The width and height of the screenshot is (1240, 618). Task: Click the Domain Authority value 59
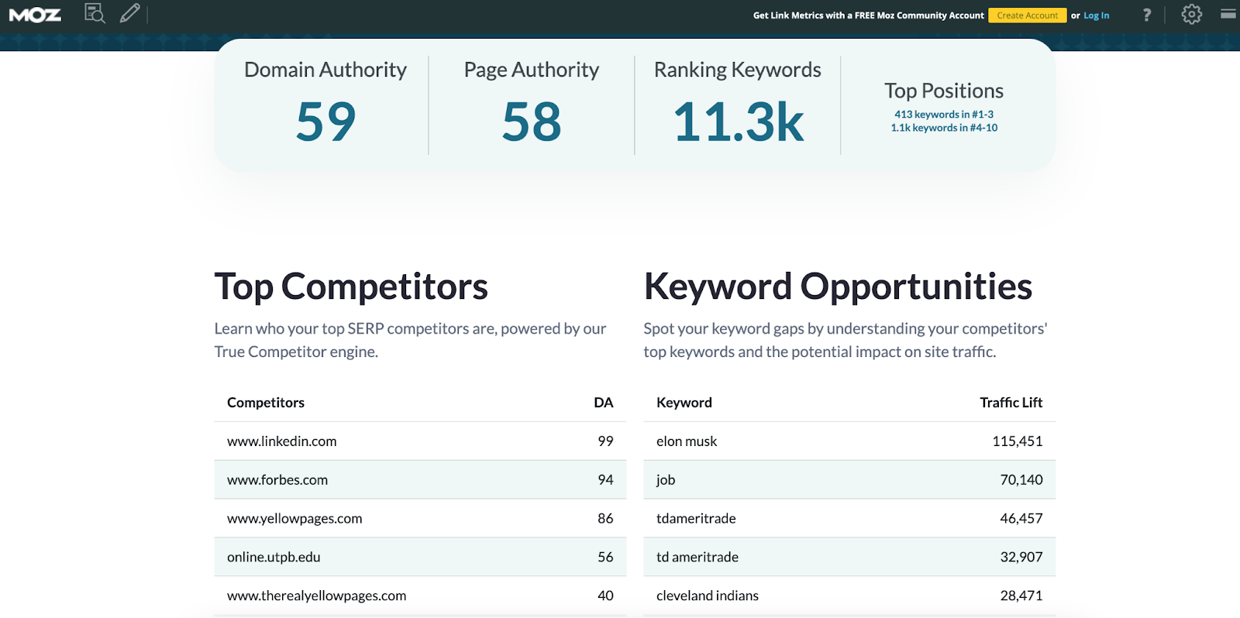(x=325, y=122)
